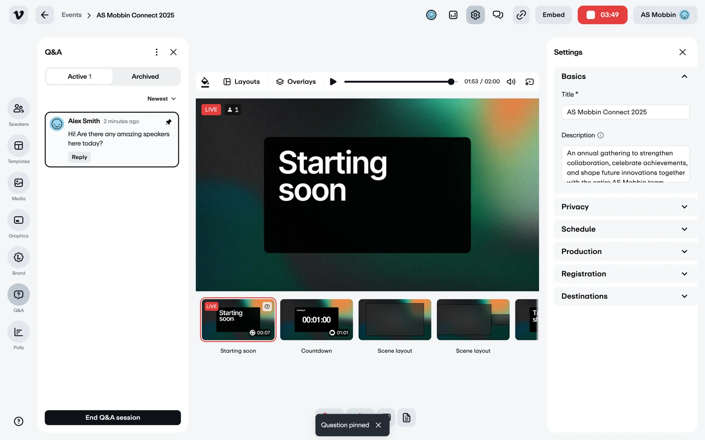Copy event link using chain icon
This screenshot has width=705, height=440.
point(521,15)
